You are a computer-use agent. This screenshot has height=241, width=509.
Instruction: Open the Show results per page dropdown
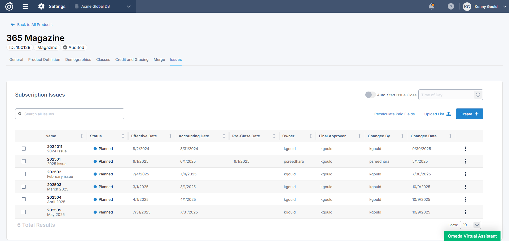(470, 225)
